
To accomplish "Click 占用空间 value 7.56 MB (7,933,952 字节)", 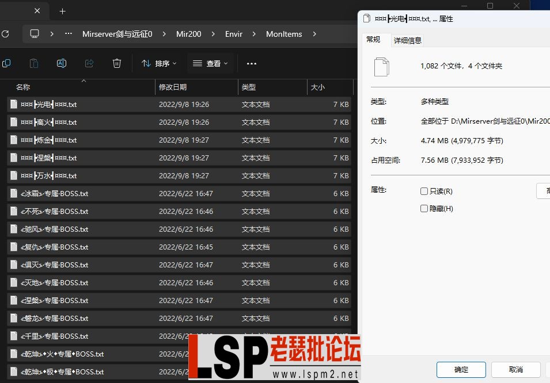I will point(462,160).
